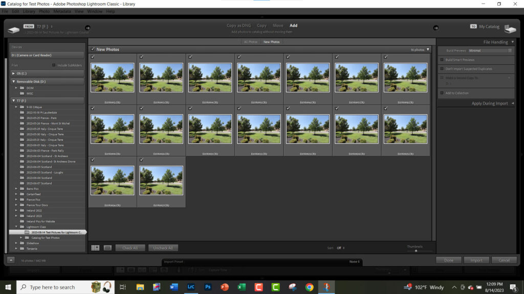
Task: Adjust the Thumbnails size slider
Action: tap(416, 251)
